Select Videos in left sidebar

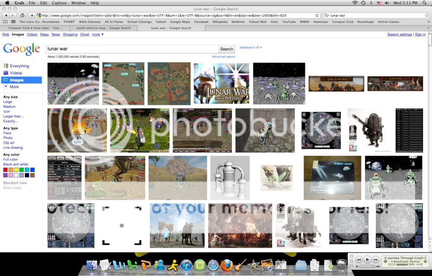click(16, 73)
